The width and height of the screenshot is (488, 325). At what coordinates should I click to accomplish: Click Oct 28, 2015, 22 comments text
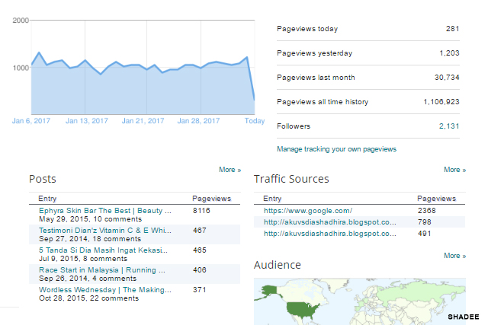pyautogui.click(x=88, y=298)
